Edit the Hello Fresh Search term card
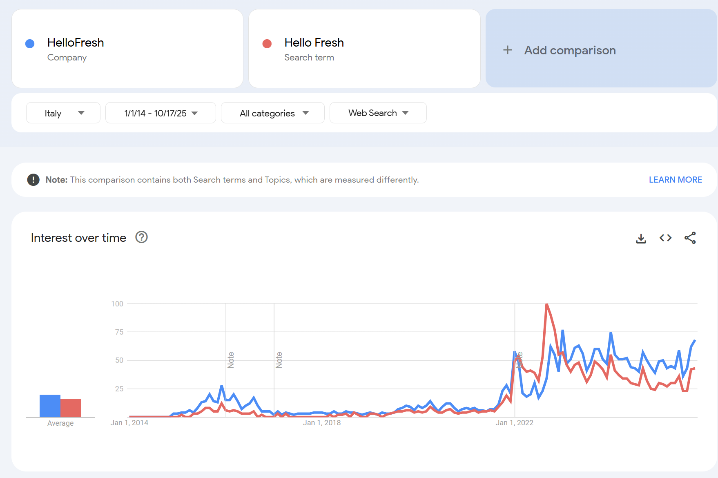 (364, 49)
